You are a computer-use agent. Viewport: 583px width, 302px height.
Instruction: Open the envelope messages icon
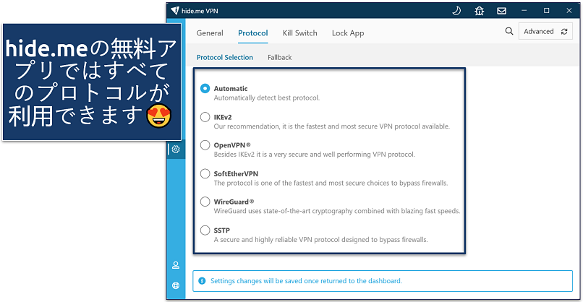502,11
